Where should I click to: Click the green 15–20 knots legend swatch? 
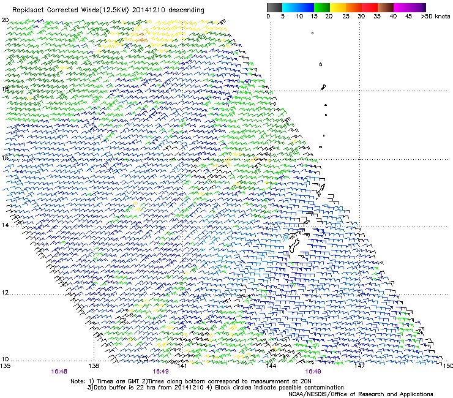tap(322, 7)
